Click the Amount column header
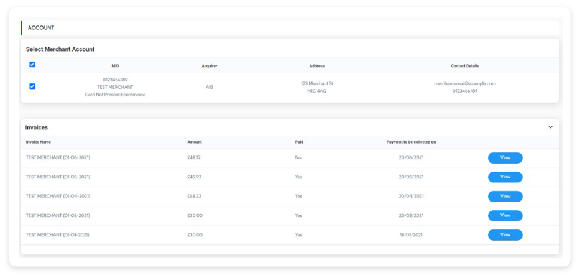 click(195, 142)
